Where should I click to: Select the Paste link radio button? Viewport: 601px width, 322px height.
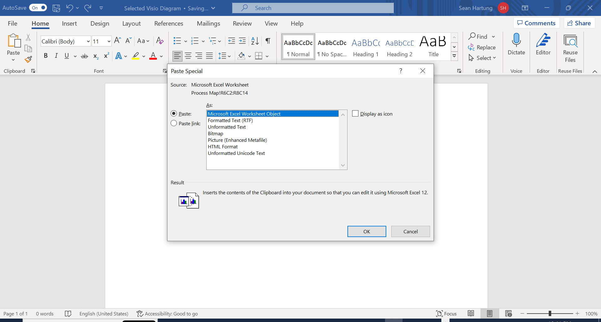[174, 123]
